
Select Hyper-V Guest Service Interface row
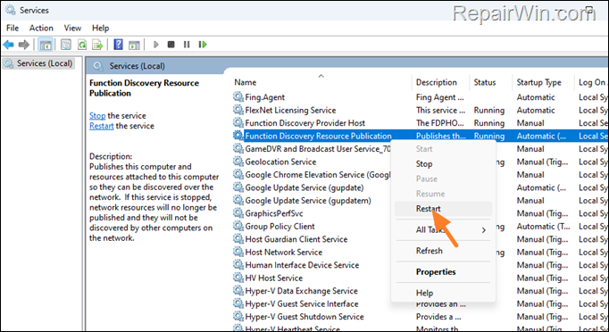point(421,303)
